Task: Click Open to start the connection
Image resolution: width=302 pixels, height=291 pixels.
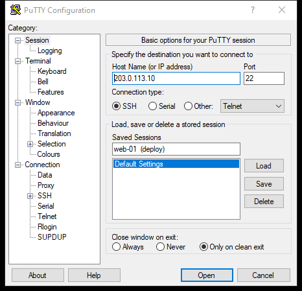Action: click(207, 275)
